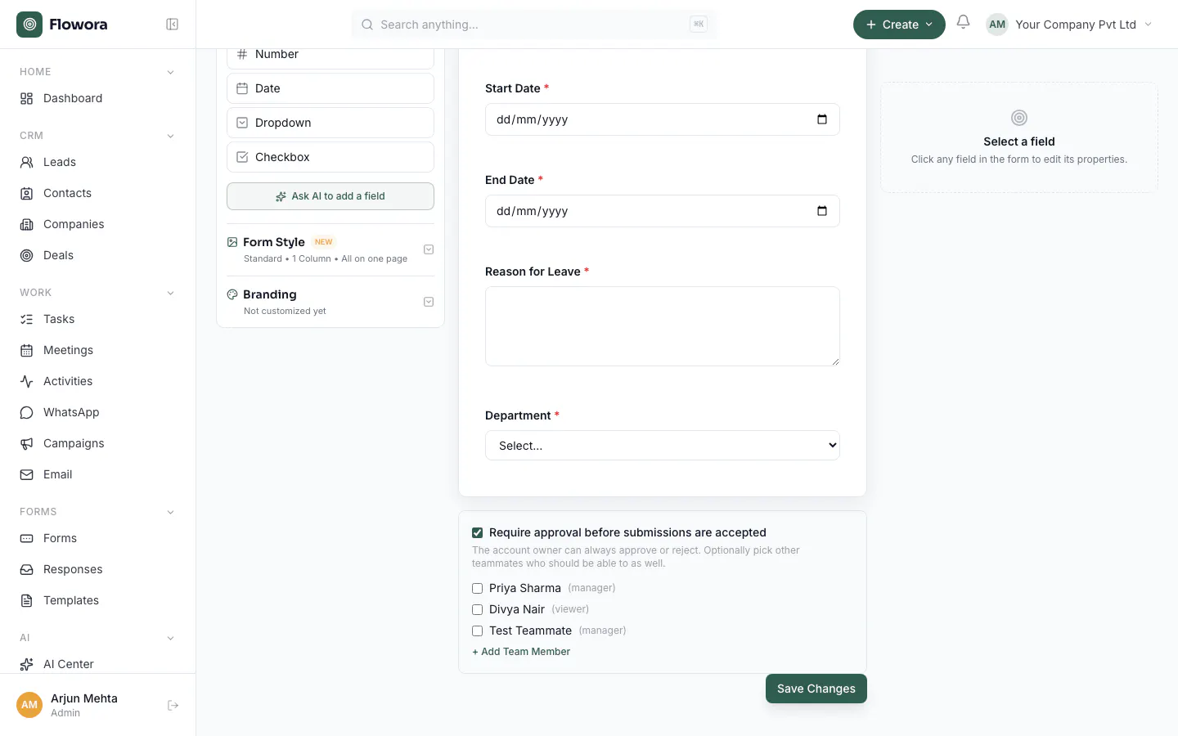Focus the Search anything input

[534, 25]
